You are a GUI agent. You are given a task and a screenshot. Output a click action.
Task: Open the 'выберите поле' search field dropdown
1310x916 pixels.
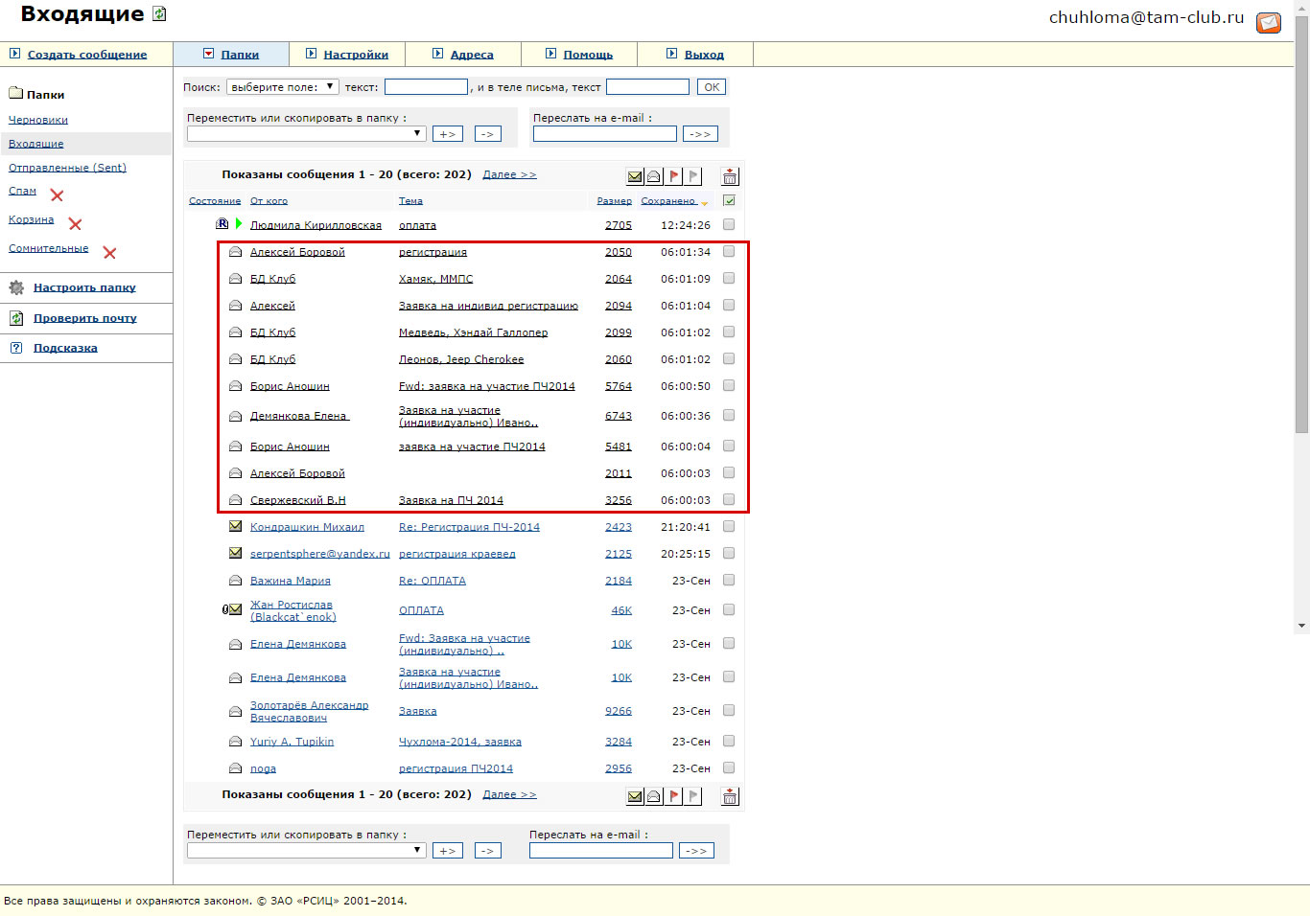[x=283, y=87]
